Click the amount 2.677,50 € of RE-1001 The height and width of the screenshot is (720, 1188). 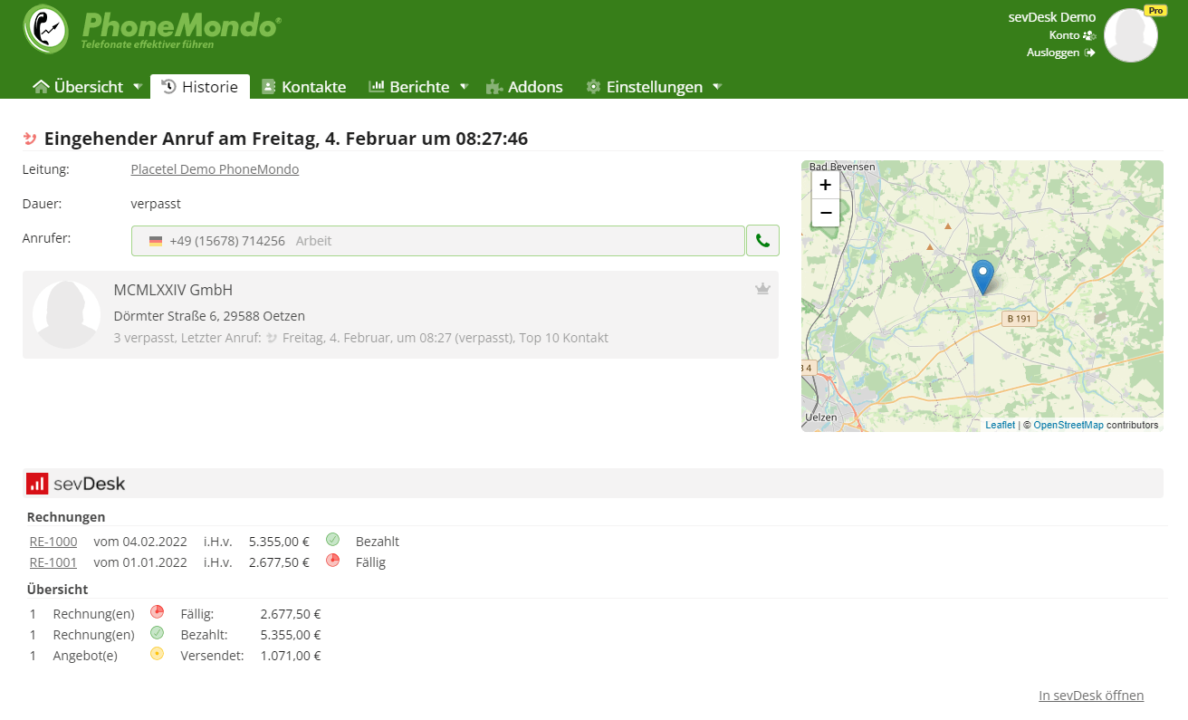pos(279,562)
